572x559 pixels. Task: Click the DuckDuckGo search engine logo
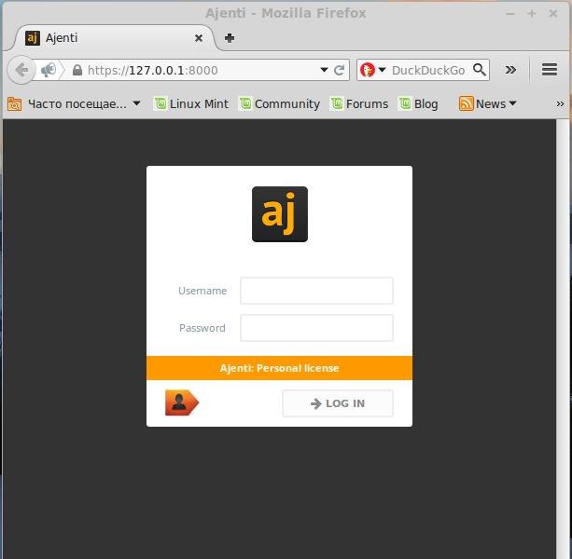coord(368,70)
